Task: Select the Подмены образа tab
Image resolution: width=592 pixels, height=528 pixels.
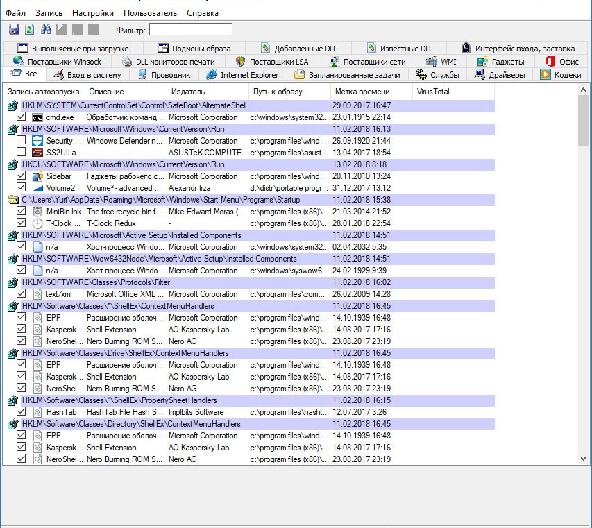Action: pyautogui.click(x=194, y=49)
